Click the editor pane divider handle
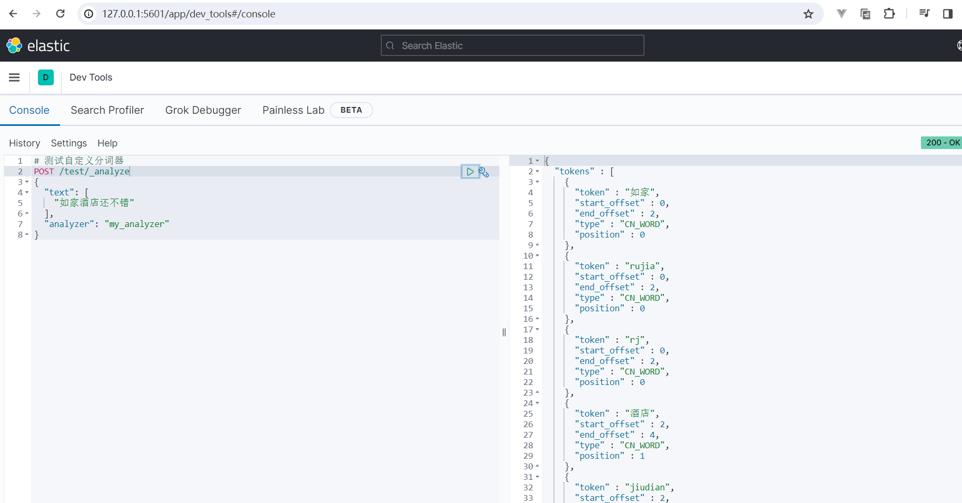 click(x=504, y=332)
